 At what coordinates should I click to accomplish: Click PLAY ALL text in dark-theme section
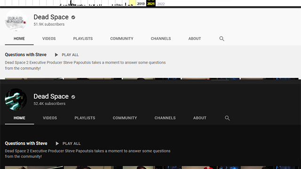(x=71, y=144)
